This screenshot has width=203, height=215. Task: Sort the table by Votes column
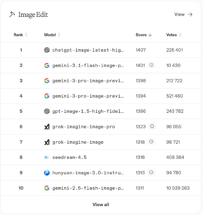pos(174,35)
